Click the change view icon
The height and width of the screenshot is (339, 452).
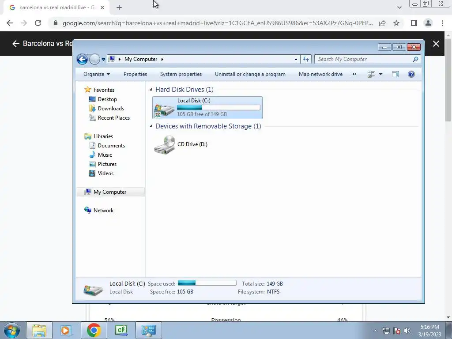[x=371, y=74]
